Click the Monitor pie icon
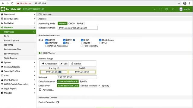 point(2,93)
